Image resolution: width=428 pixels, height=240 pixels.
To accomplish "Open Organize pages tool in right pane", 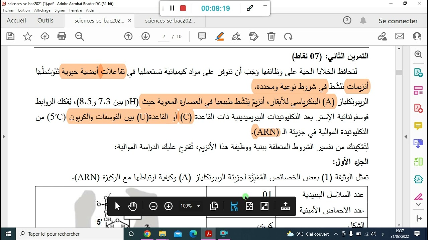I will 418,90.
